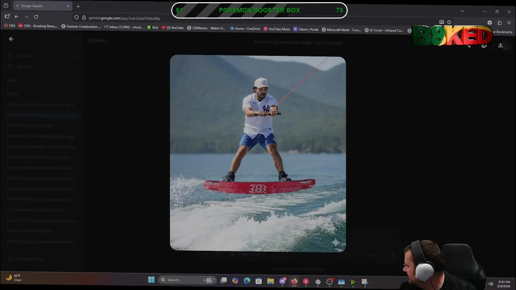Open OBS Studio from the taskbar
This screenshot has height=290, width=516.
[x=329, y=282]
